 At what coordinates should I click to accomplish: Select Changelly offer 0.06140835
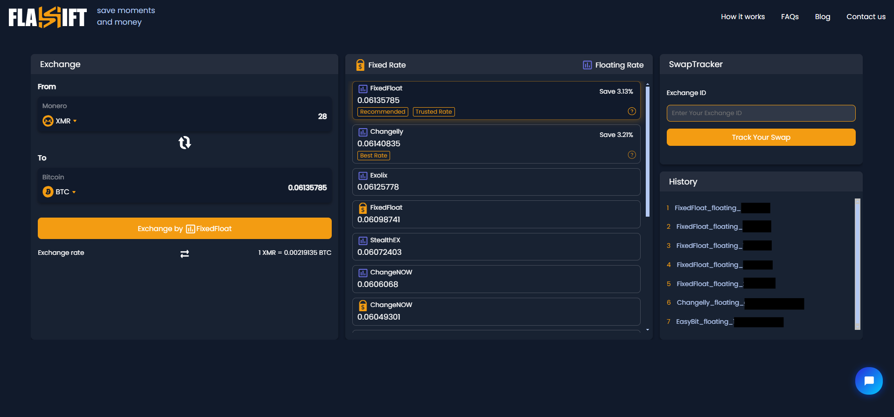(496, 144)
